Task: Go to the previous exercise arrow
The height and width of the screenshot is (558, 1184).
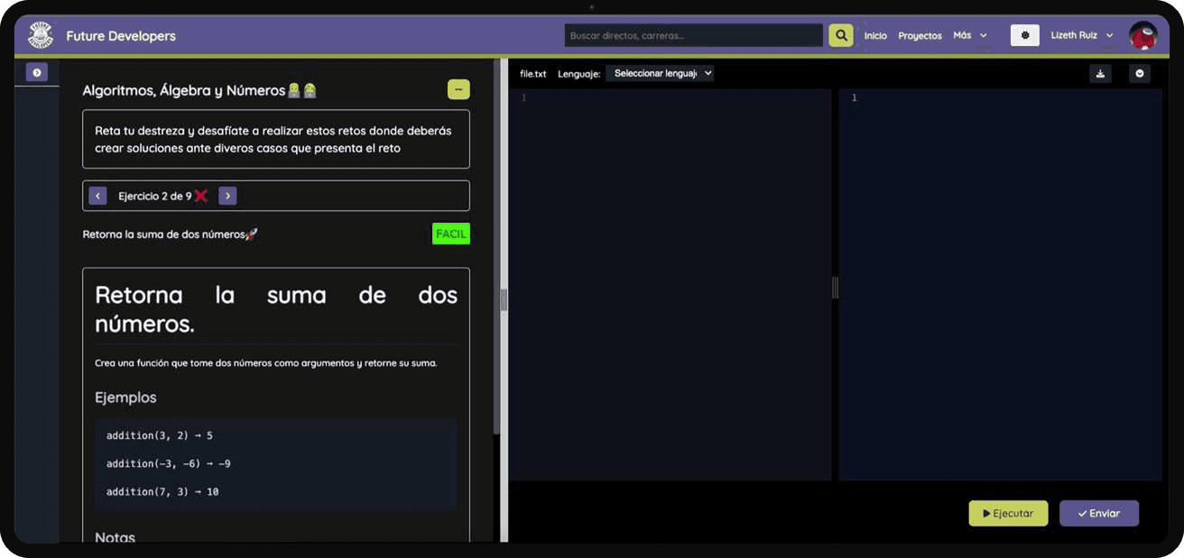Action: click(98, 196)
